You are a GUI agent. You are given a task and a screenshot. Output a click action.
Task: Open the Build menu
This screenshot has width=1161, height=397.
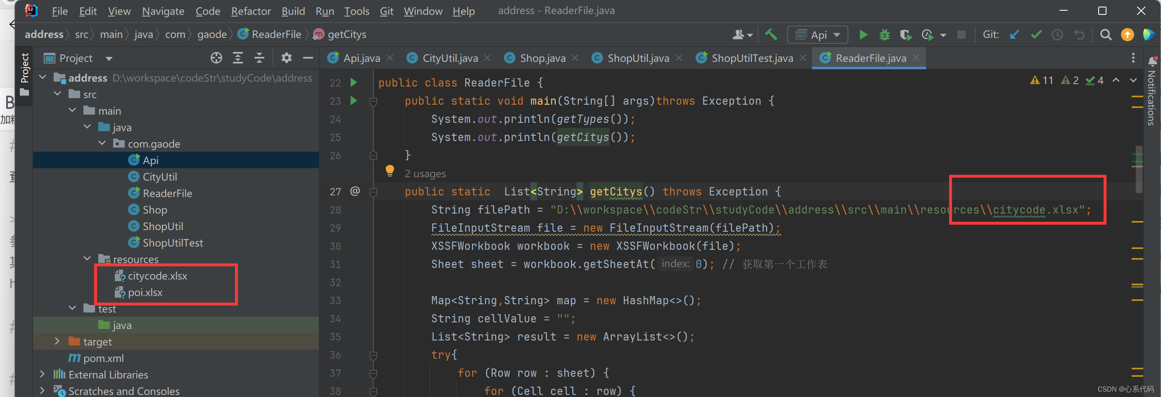(x=293, y=11)
